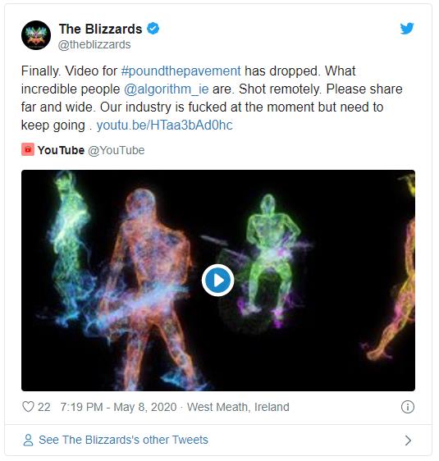Click the person icon beside See other Tweets

click(x=28, y=440)
